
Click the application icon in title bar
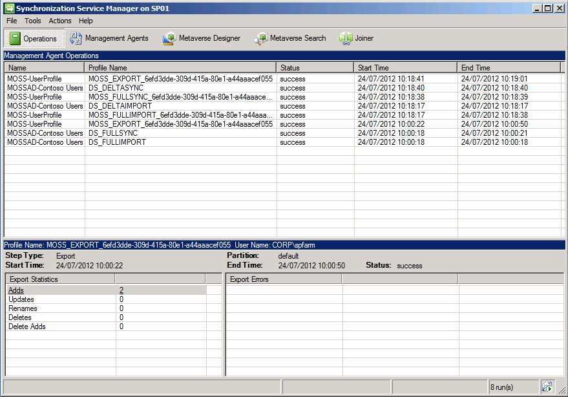9,8
